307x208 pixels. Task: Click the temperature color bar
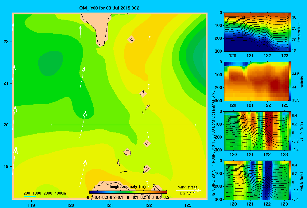point(290,32)
